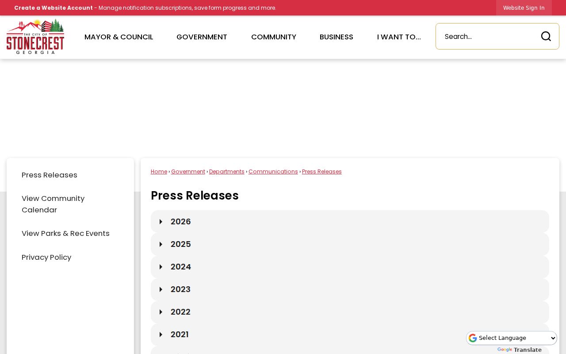
Task: Expand the 2026 press releases section
Action: point(350,222)
